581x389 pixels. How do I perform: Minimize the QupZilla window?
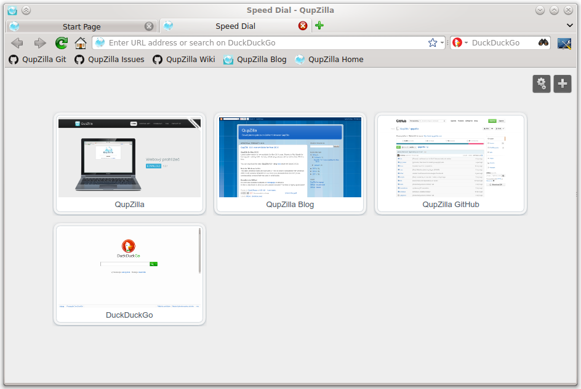[540, 10]
